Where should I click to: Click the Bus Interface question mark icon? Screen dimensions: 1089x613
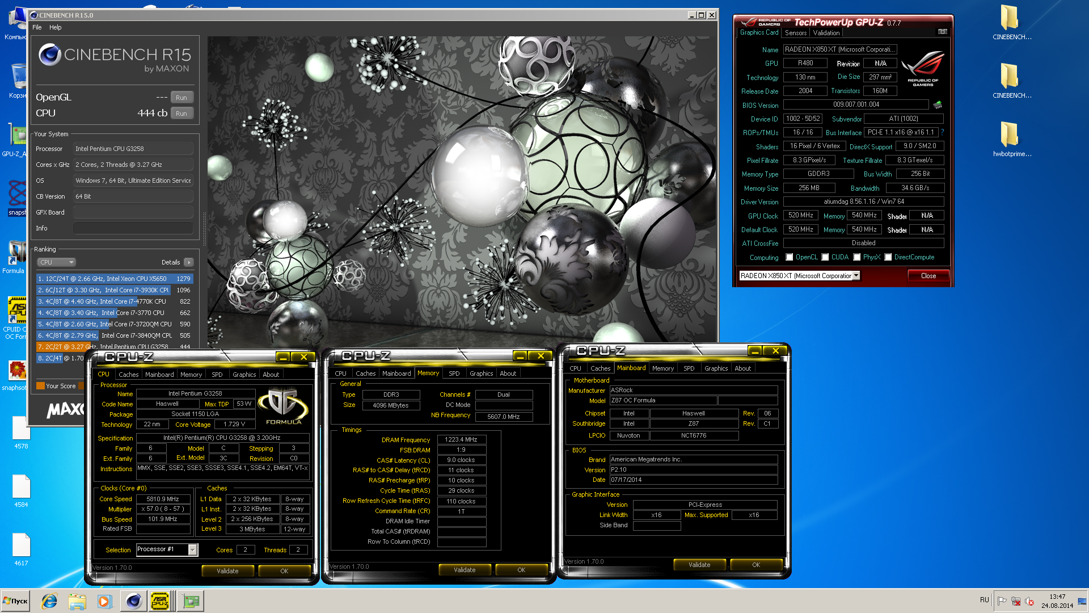(x=942, y=132)
